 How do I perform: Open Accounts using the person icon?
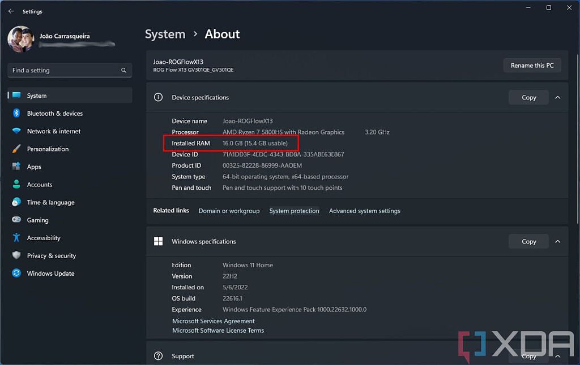tap(17, 184)
